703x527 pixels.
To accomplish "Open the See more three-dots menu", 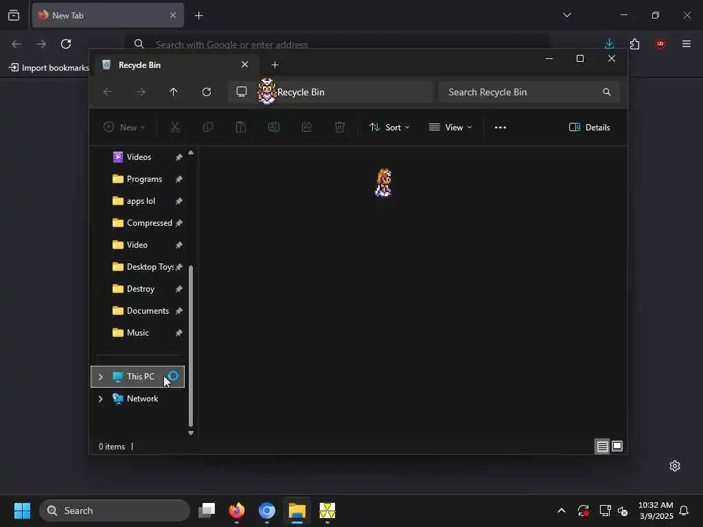I will point(500,127).
